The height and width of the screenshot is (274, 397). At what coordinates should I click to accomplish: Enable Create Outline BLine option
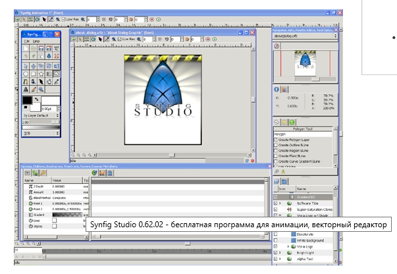pos(276,145)
